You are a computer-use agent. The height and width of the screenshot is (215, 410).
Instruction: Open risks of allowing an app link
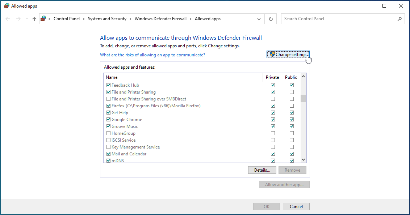[152, 55]
